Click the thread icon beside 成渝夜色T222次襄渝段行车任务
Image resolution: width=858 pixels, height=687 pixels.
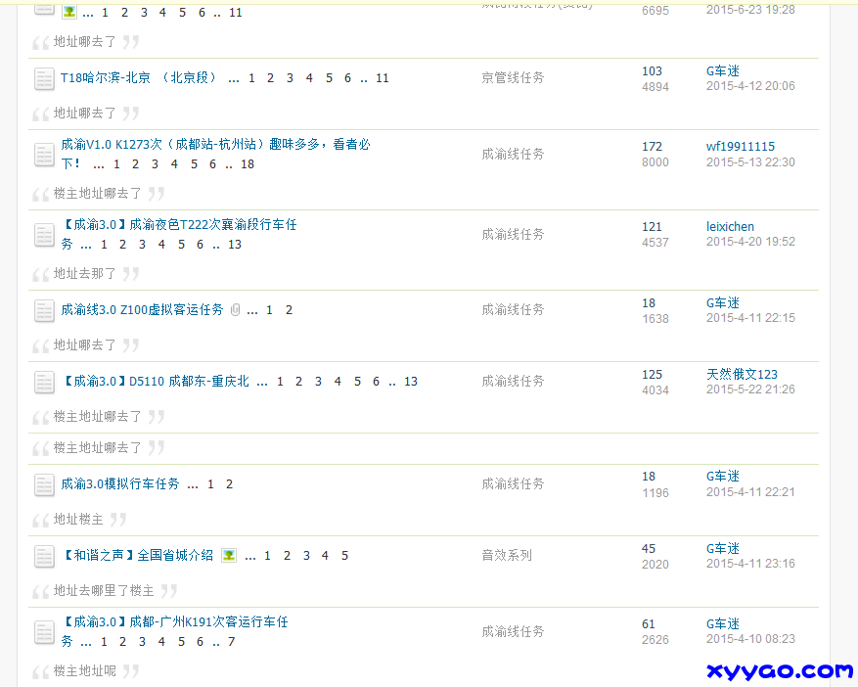(43, 235)
